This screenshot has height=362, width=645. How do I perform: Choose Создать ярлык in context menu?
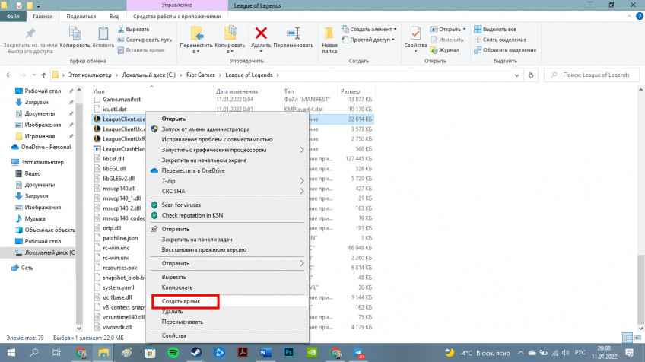pyautogui.click(x=227, y=301)
